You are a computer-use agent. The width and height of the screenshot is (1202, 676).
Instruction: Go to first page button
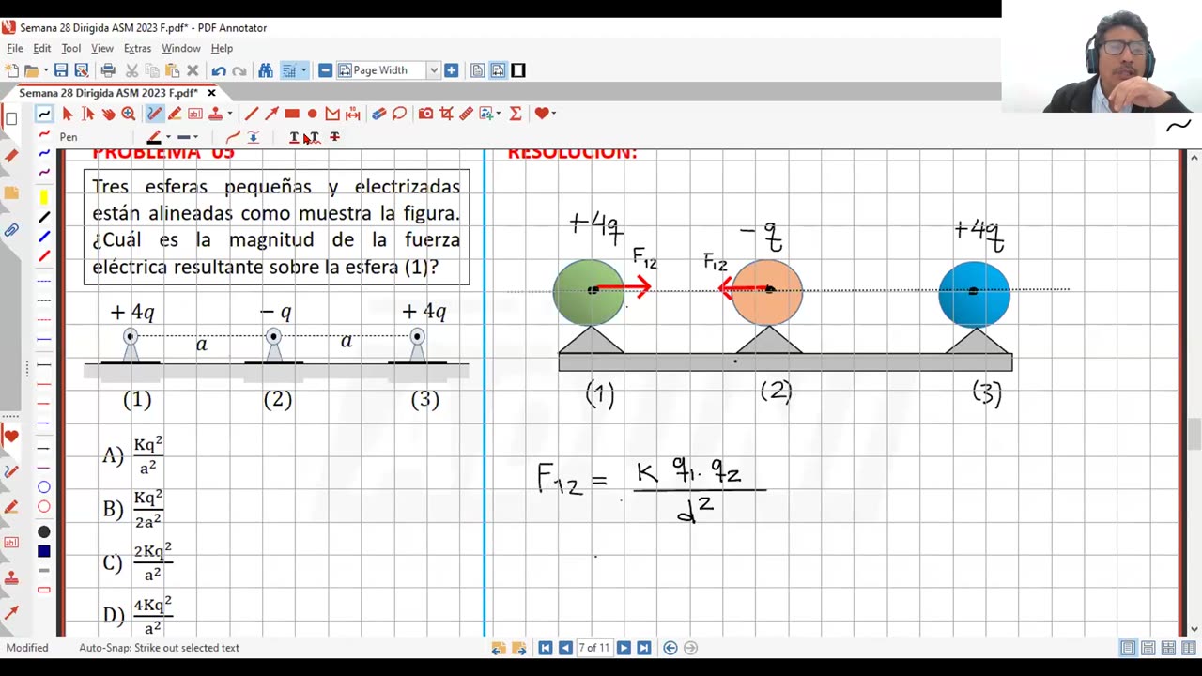tap(546, 648)
